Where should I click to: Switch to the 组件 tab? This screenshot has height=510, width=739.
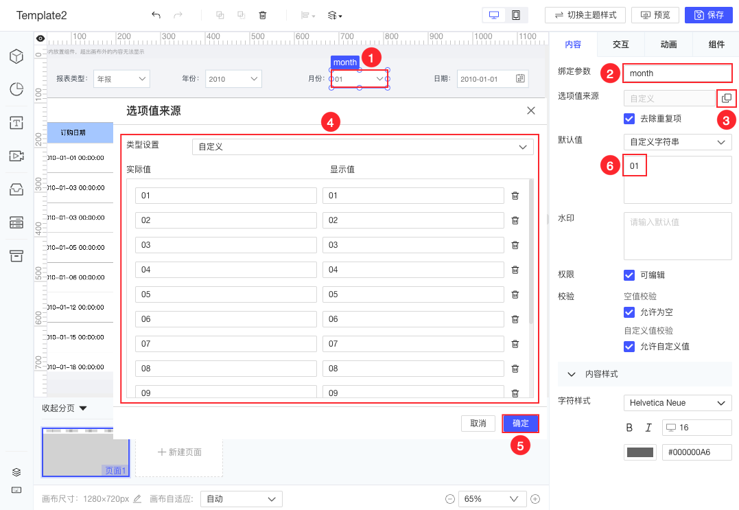tap(716, 45)
